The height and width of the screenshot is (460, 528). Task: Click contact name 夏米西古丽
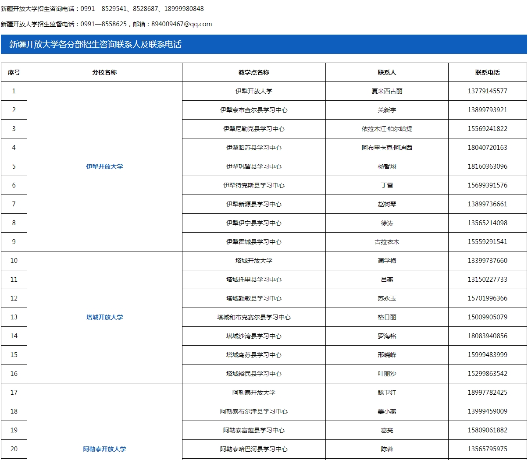click(x=386, y=91)
